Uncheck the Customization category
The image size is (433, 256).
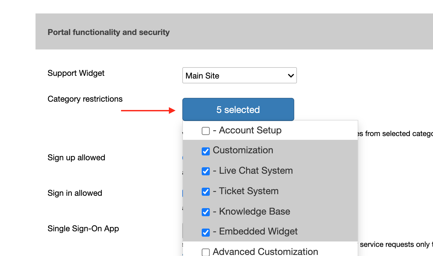click(x=205, y=151)
